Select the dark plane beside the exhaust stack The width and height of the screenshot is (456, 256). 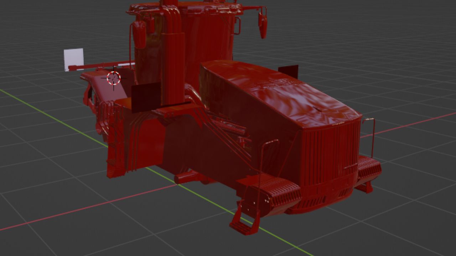click(146, 97)
